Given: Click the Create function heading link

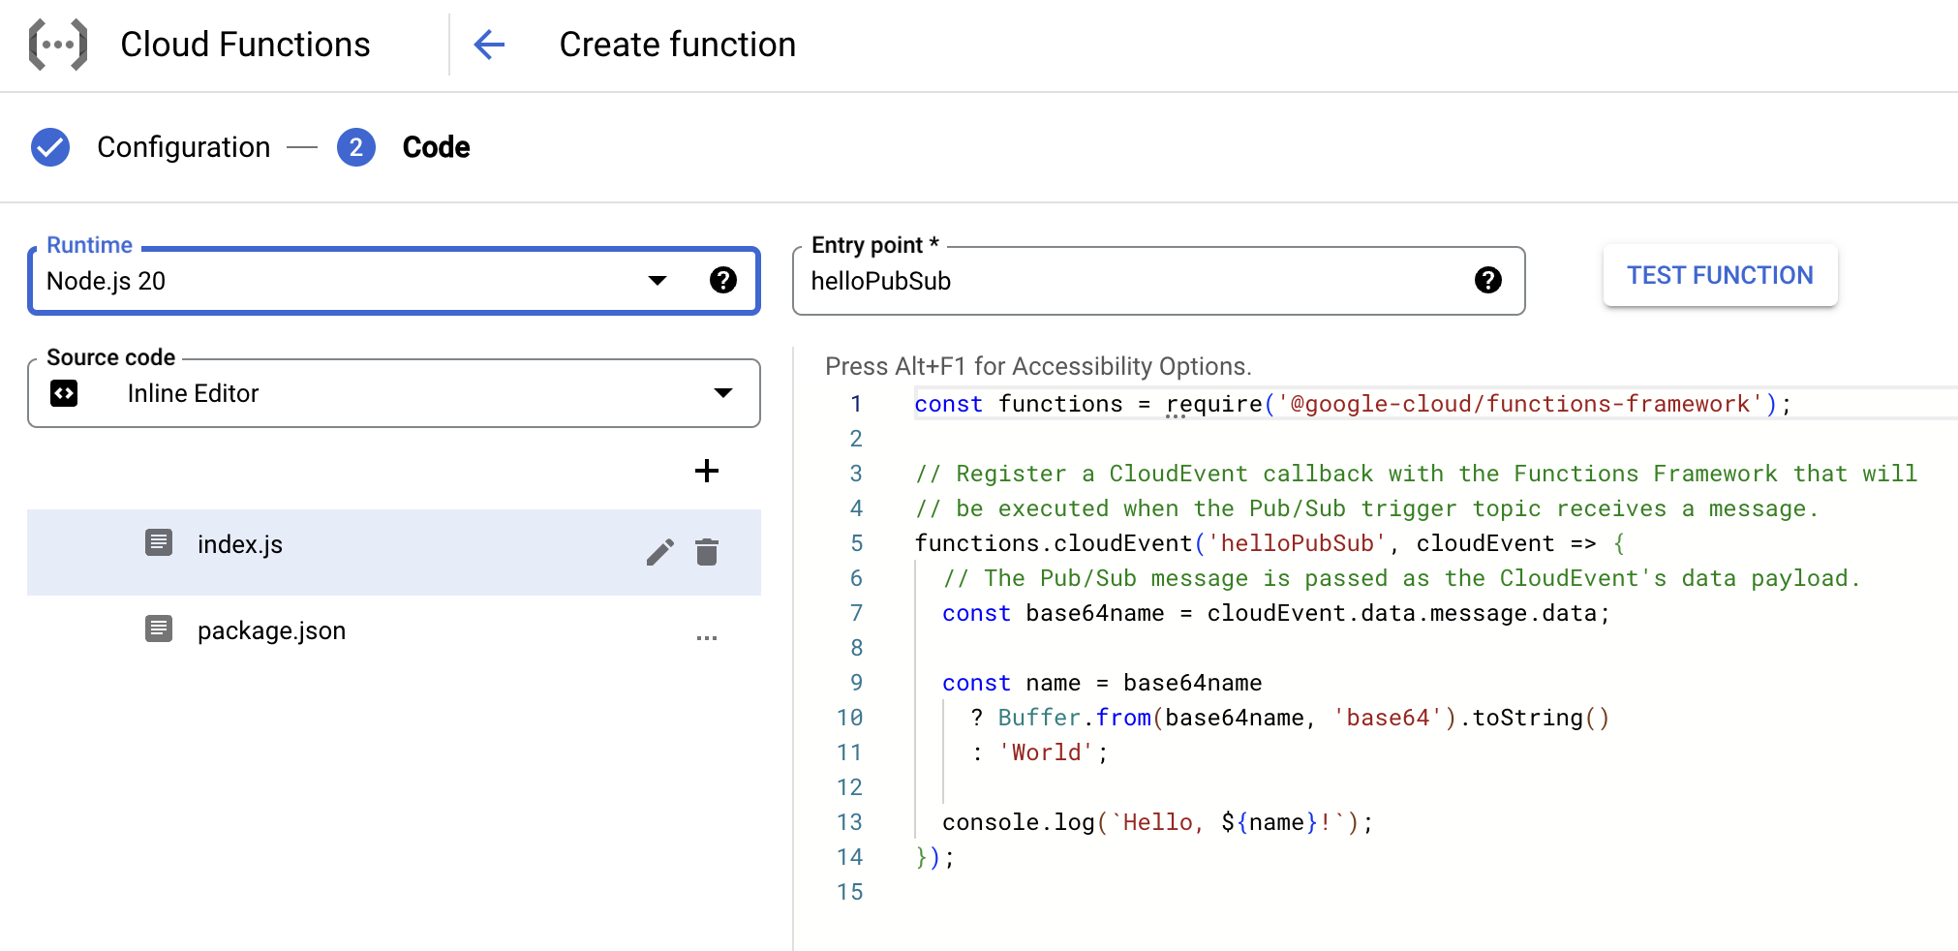Looking at the screenshot, I should click(677, 44).
